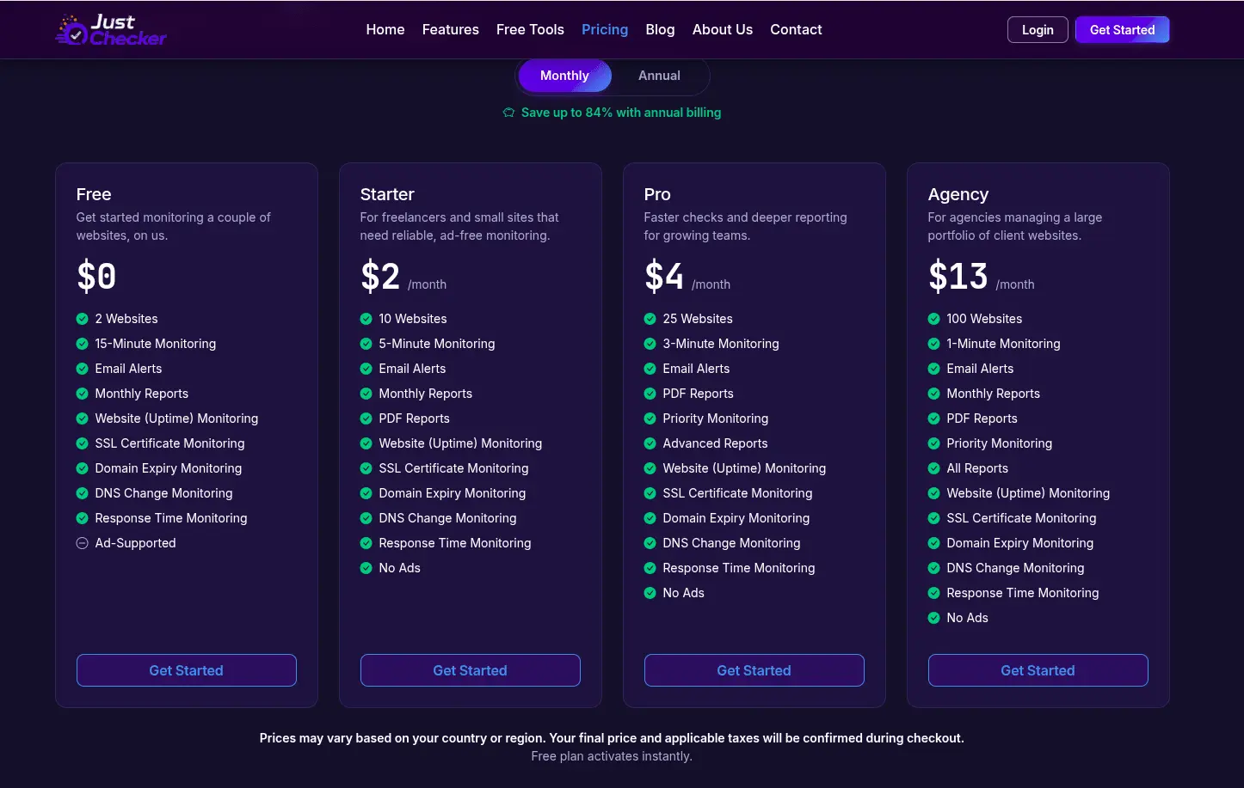The image size is (1244, 788).
Task: Click the PDF Reports checkmark in the Pro plan
Action: [650, 394]
